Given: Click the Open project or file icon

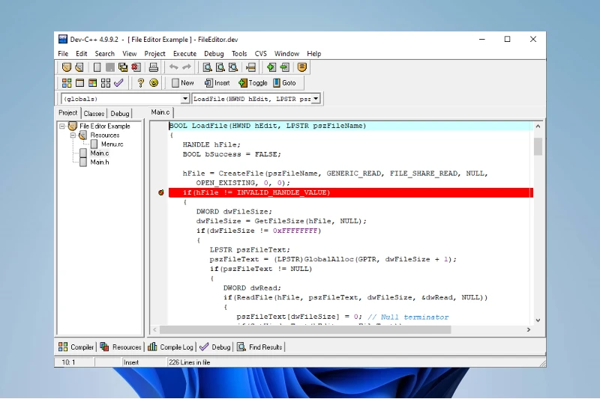Looking at the screenshot, I should [x=79, y=67].
